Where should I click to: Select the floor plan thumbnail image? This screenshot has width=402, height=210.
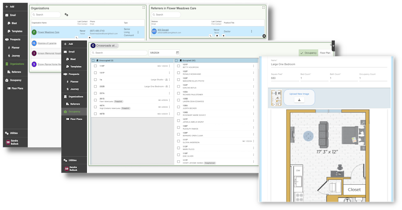(276, 98)
